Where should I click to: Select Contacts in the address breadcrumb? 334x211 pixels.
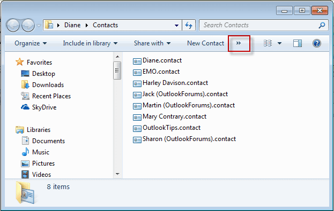click(x=105, y=25)
